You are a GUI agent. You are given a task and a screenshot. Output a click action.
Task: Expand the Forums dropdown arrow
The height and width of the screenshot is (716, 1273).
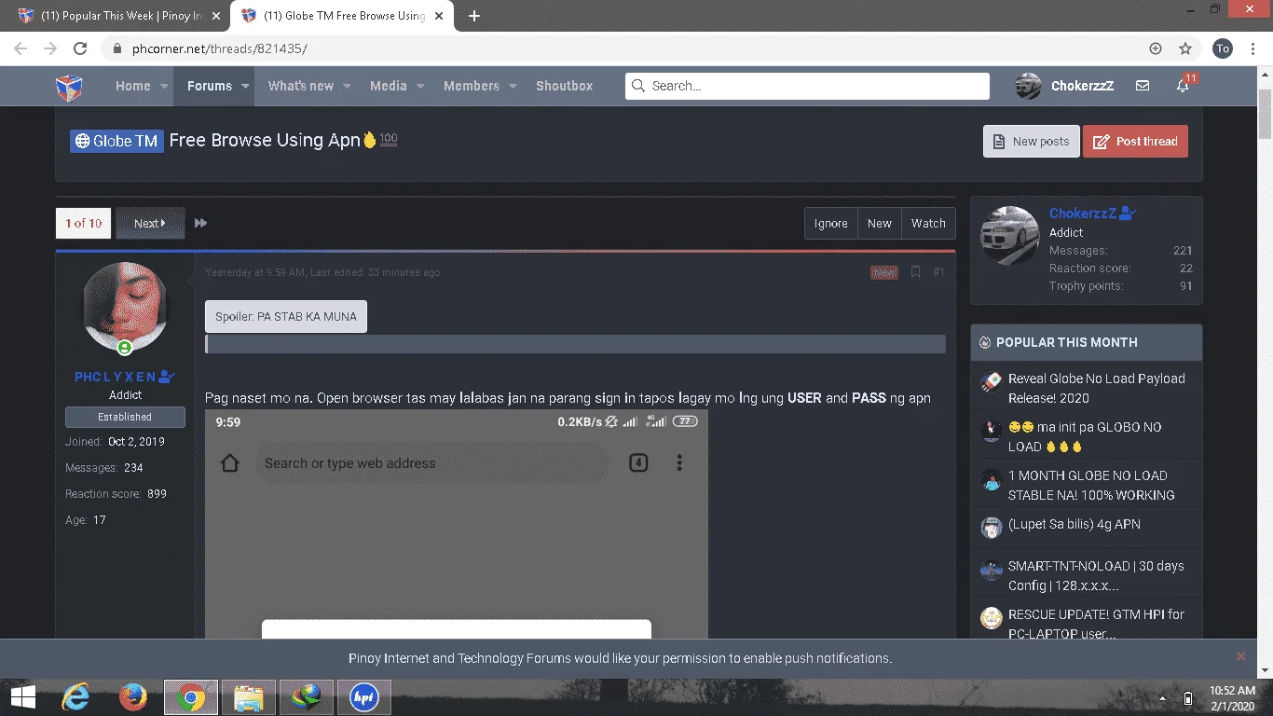[x=246, y=86]
